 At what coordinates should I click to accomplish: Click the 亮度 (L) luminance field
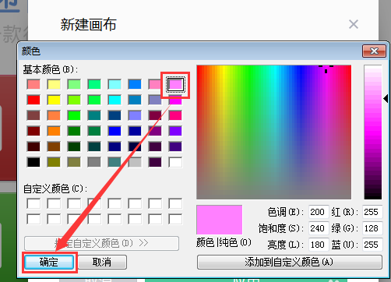[x=319, y=245]
